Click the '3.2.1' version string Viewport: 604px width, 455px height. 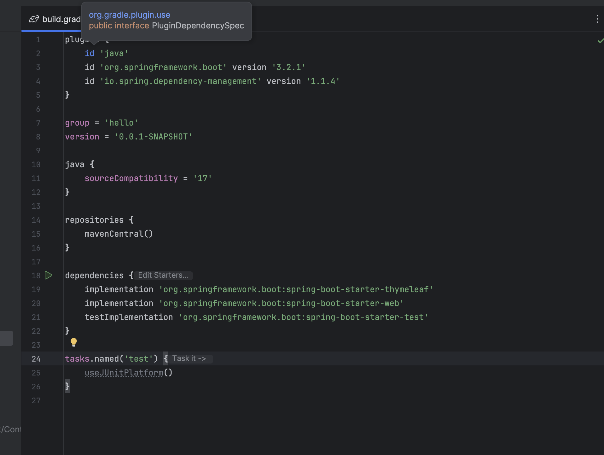pos(289,67)
